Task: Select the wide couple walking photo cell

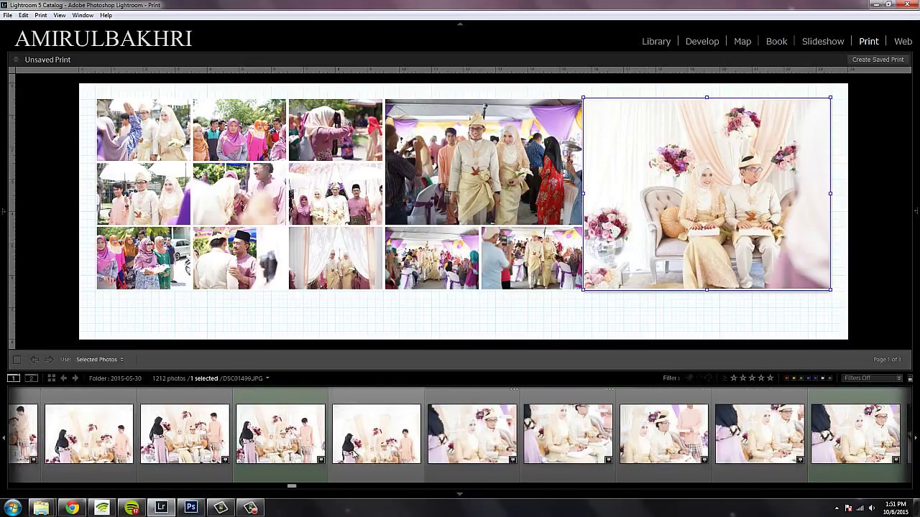Action: (x=483, y=162)
